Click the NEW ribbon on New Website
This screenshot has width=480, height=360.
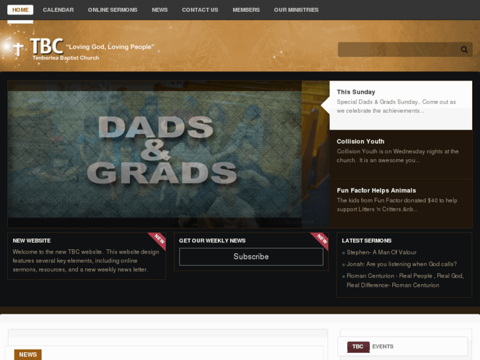point(158,240)
